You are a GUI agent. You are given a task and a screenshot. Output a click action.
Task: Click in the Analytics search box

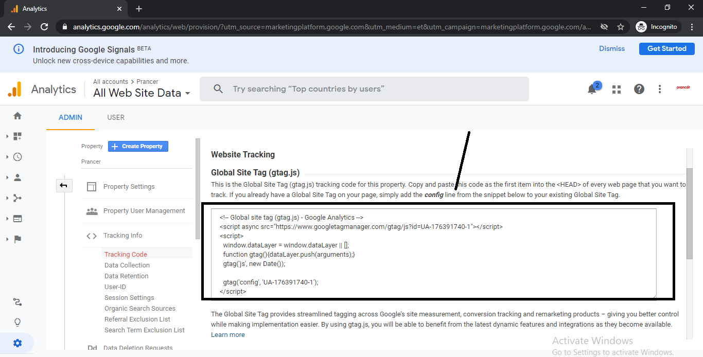coord(364,89)
